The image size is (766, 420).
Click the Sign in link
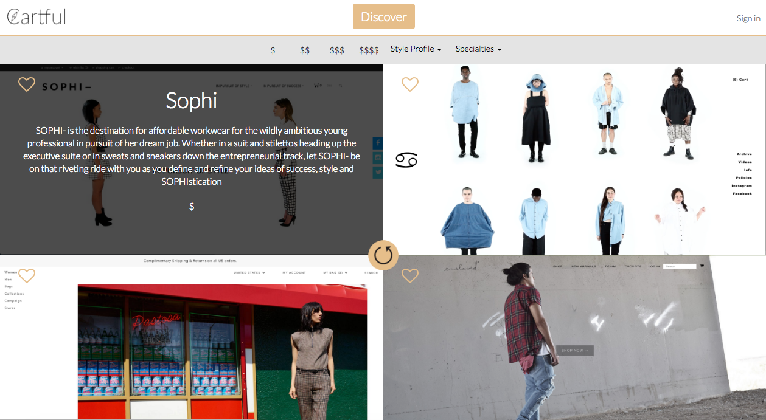pos(748,18)
